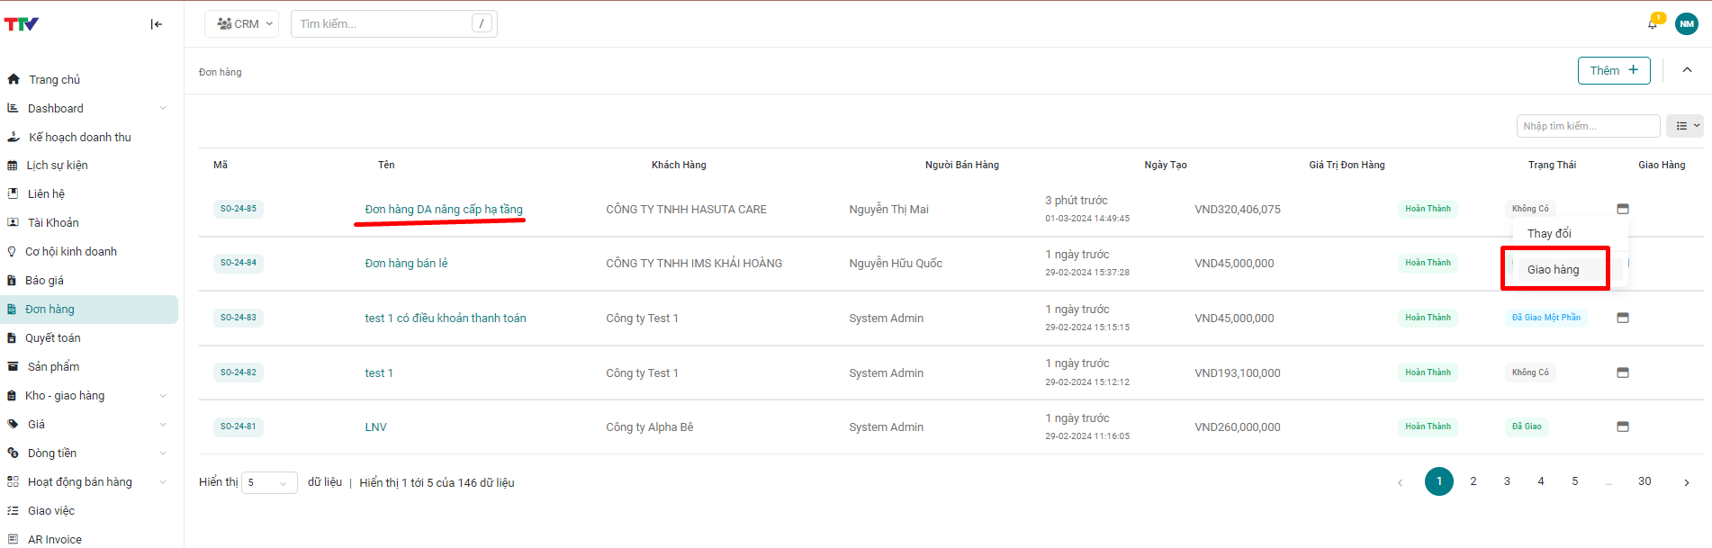This screenshot has width=1712, height=548.
Task: Collapse the Đơn hàng panel with chevron
Action: pos(1687,70)
